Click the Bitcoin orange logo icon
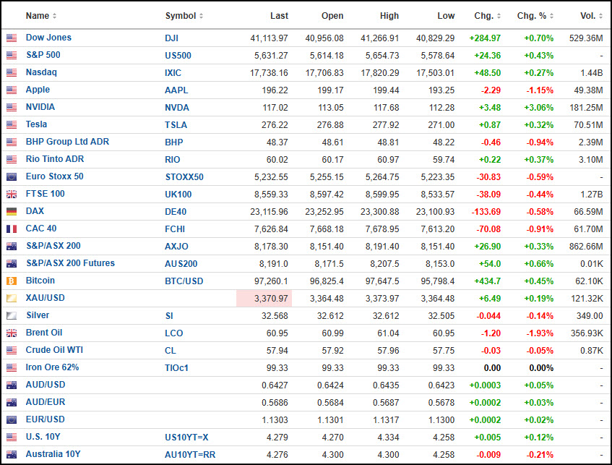Screen dimensions: 612x465 pyautogui.click(x=12, y=281)
